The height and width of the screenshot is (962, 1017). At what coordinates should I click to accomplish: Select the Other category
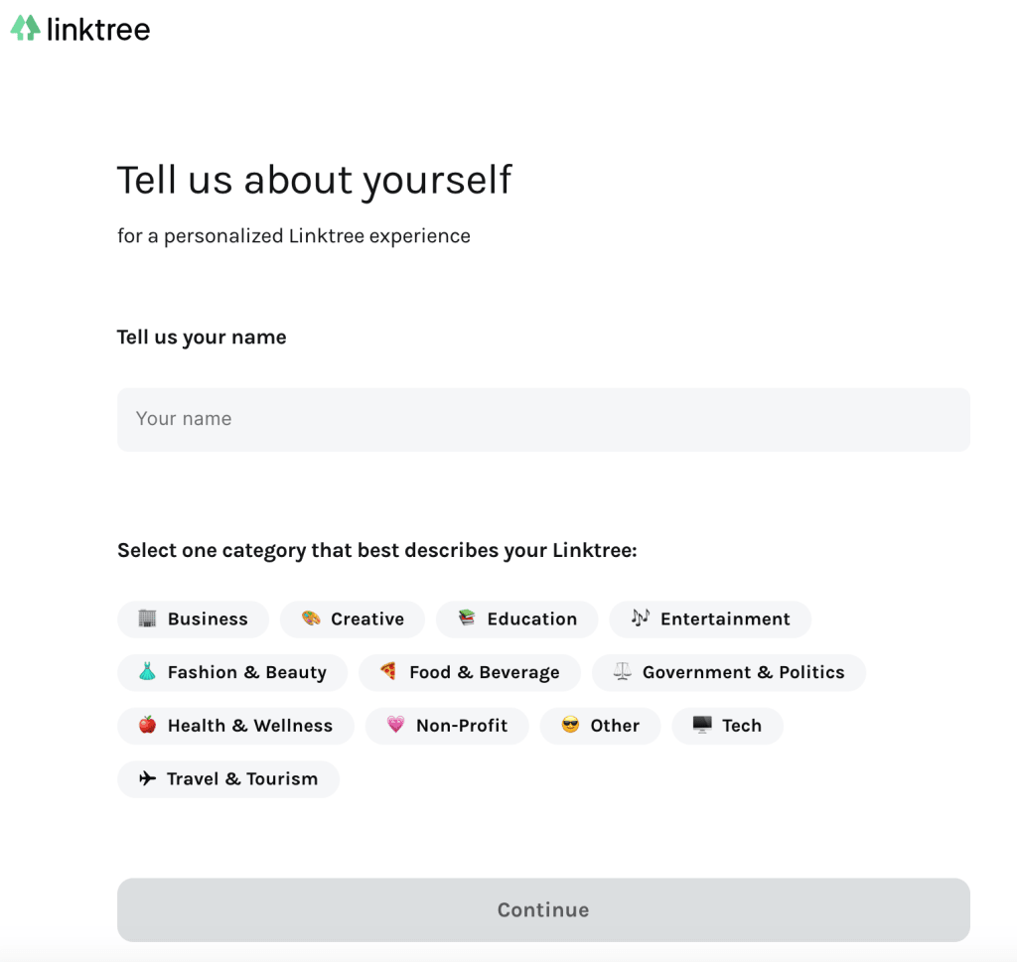click(600, 726)
